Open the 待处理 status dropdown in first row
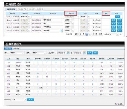Image resolution: width=127 pixels, height=109 pixels. point(89,17)
